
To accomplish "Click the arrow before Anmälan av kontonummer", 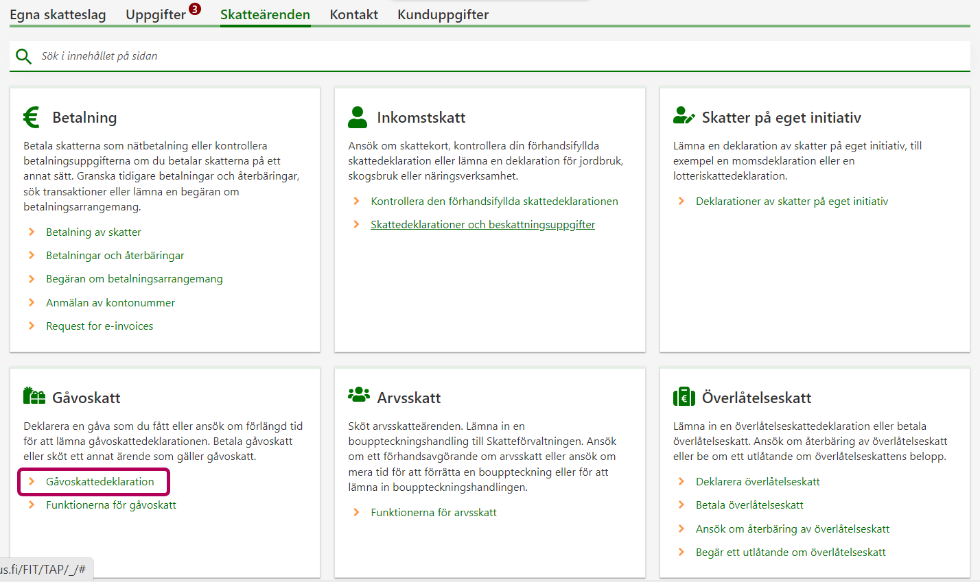I will [32, 302].
